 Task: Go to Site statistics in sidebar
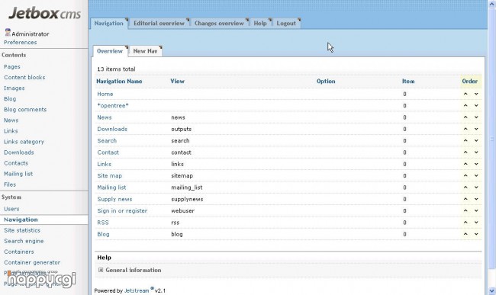(x=22, y=230)
